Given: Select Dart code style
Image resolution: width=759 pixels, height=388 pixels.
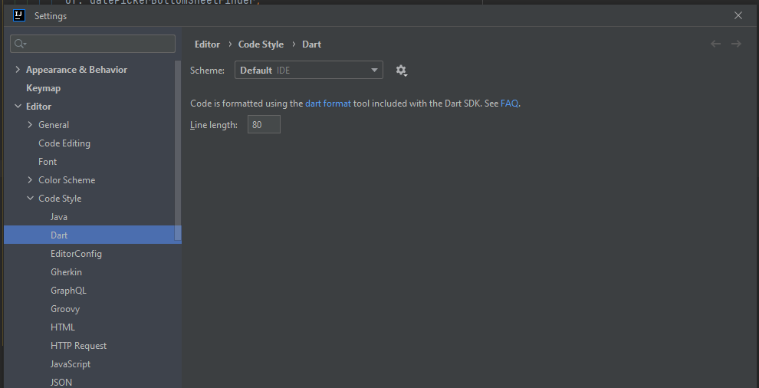Looking at the screenshot, I should pos(93,235).
